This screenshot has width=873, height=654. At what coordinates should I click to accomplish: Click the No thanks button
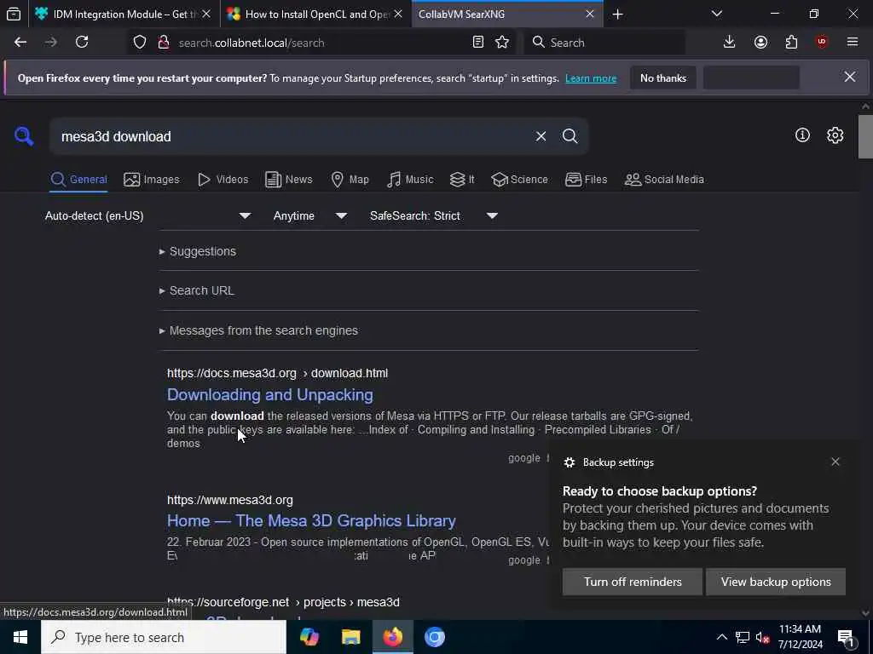pyautogui.click(x=663, y=77)
